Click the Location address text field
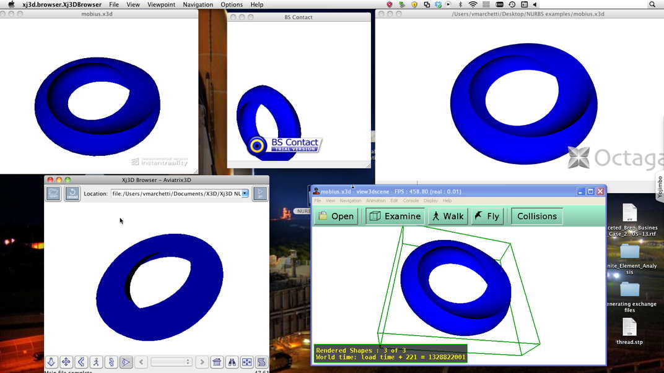Image resolution: width=664 pixels, height=373 pixels. tap(175, 194)
